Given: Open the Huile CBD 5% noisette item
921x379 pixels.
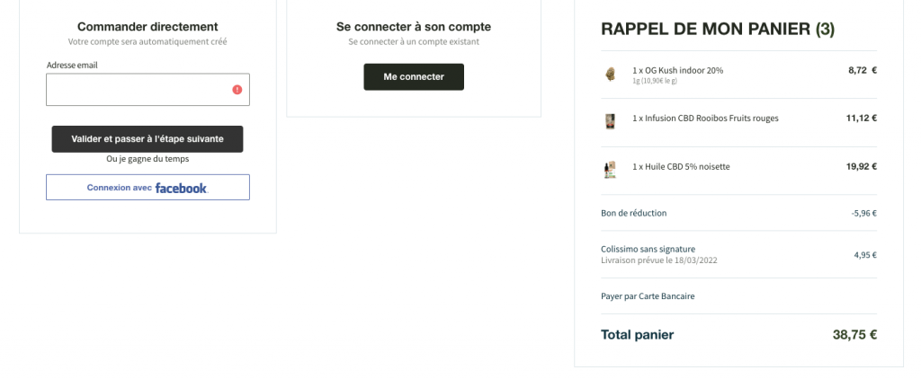Looking at the screenshot, I should (682, 167).
